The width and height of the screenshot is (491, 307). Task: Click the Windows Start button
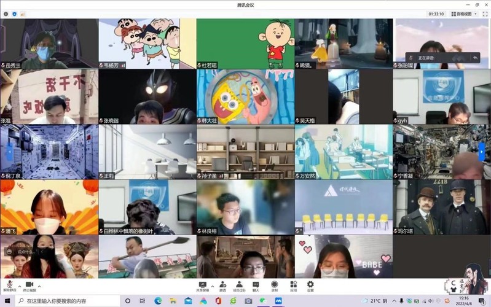tap(7, 301)
